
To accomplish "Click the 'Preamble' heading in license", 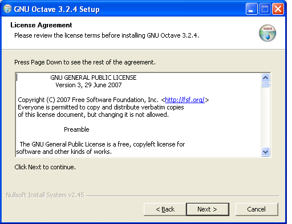I will pyautogui.click(x=76, y=129).
